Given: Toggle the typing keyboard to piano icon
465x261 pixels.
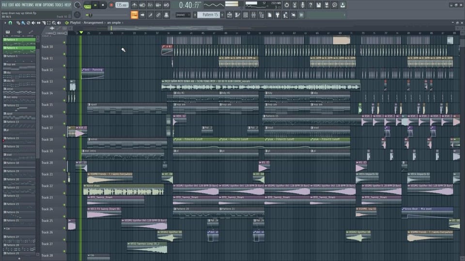Looking at the screenshot, I should (x=134, y=15).
